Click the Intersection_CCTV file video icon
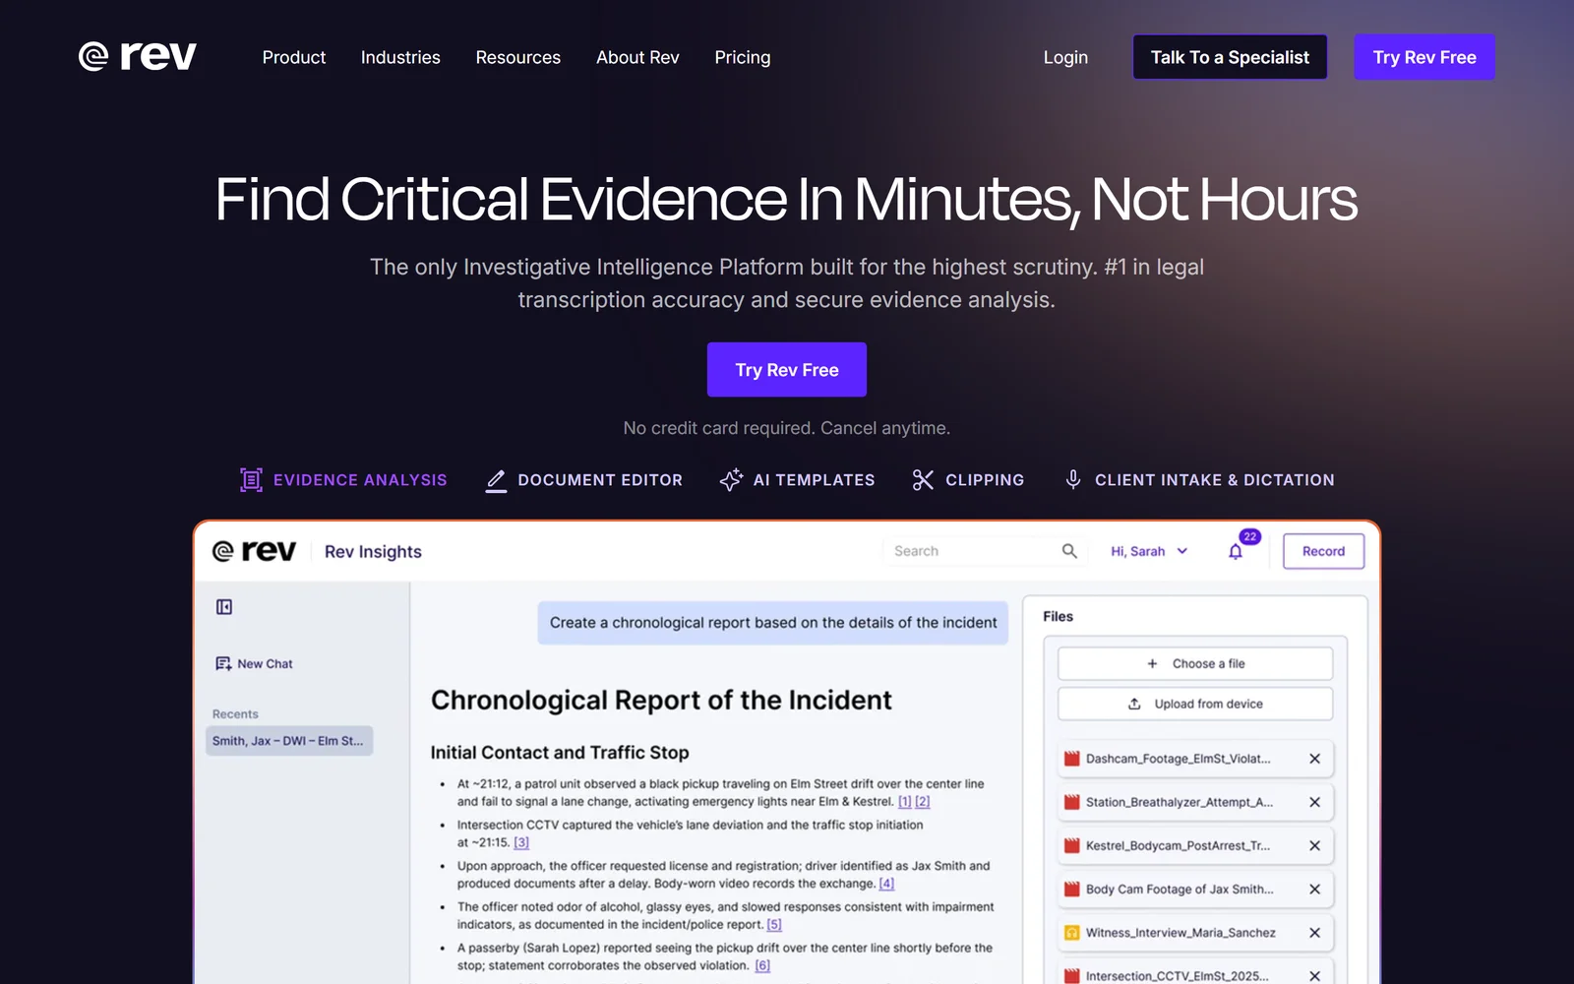 point(1072,976)
